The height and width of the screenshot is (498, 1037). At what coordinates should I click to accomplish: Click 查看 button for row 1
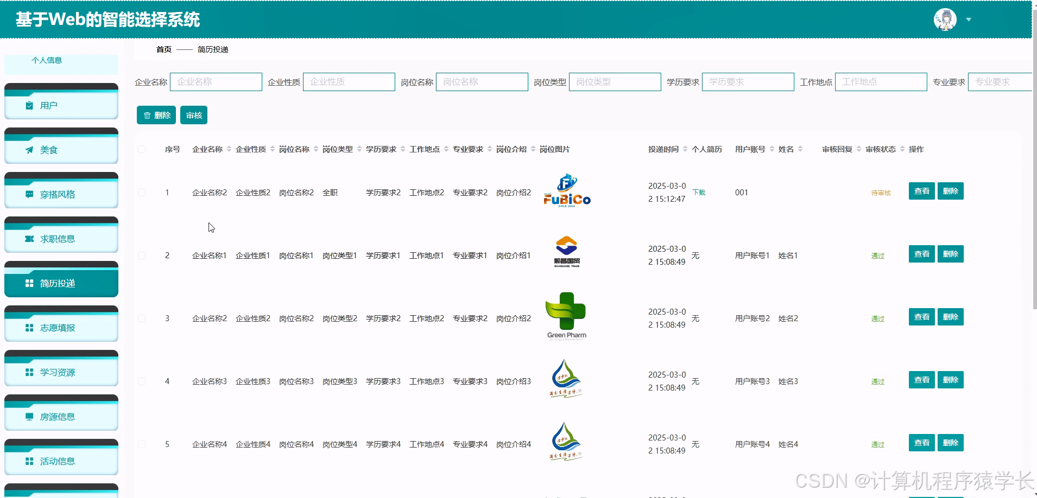coord(922,191)
